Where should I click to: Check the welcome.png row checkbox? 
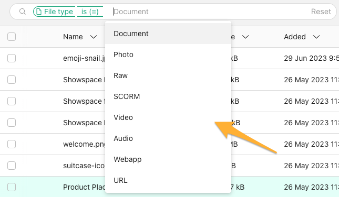click(x=12, y=144)
